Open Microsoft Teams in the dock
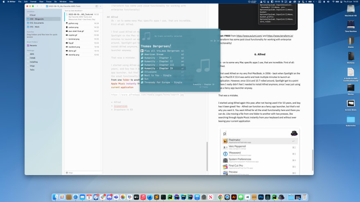This screenshot has width=360, height=202. 116,197
